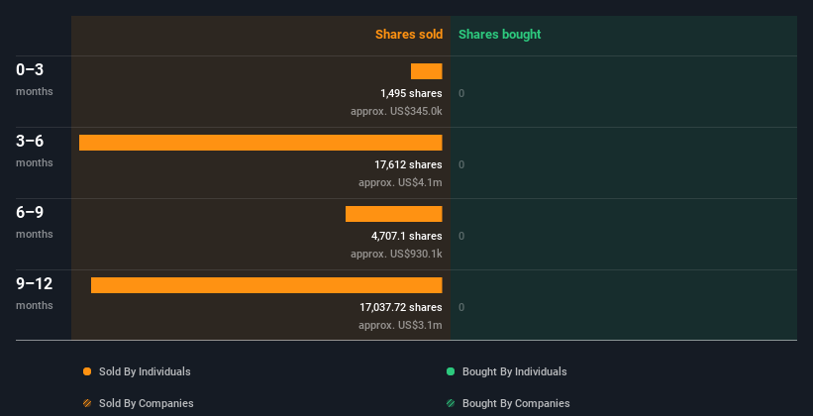Viewport: 813px width, 416px height.
Task: Click the 3–6 months row label
Action: pos(35,150)
